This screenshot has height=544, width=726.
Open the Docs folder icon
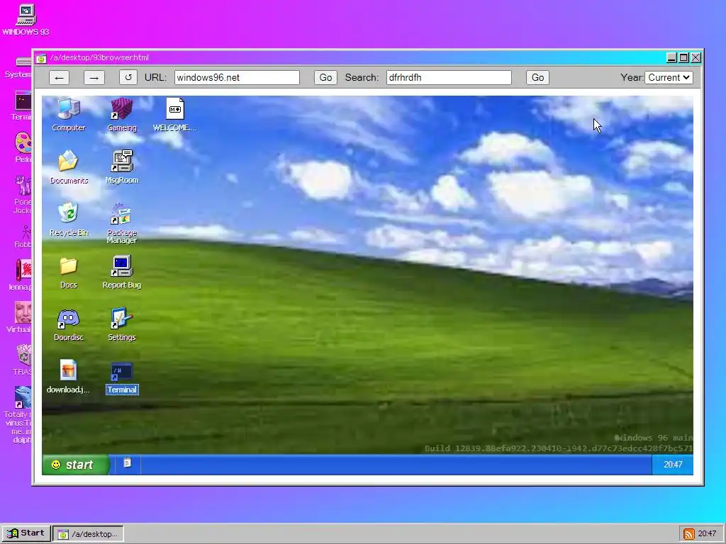[x=69, y=272]
